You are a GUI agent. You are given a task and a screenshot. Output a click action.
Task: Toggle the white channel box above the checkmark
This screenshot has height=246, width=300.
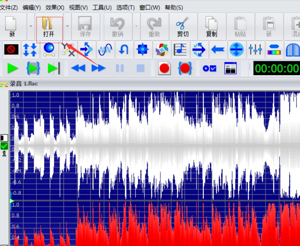(x=4, y=138)
